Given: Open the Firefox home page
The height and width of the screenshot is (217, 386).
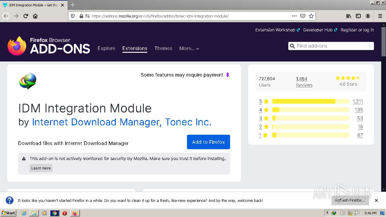Looking at the screenshot, I should [35, 16].
